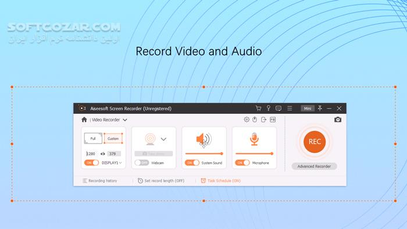Click the aspect ratio link icon
The width and height of the screenshot is (407, 229).
point(103,154)
